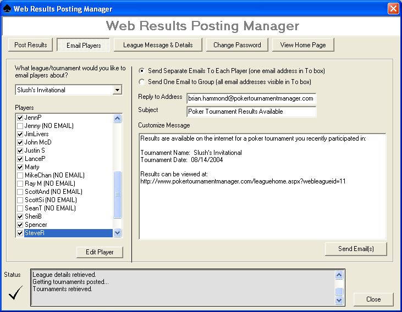Check the ScottAnd (NO EMAIL) checkbox
Viewport: 402px width, 312px height.
20,192
